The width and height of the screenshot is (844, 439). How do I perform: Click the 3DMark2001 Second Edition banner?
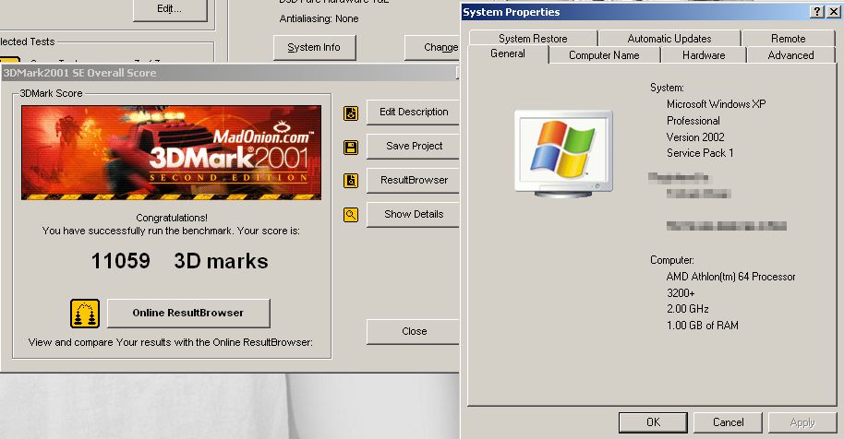point(171,152)
